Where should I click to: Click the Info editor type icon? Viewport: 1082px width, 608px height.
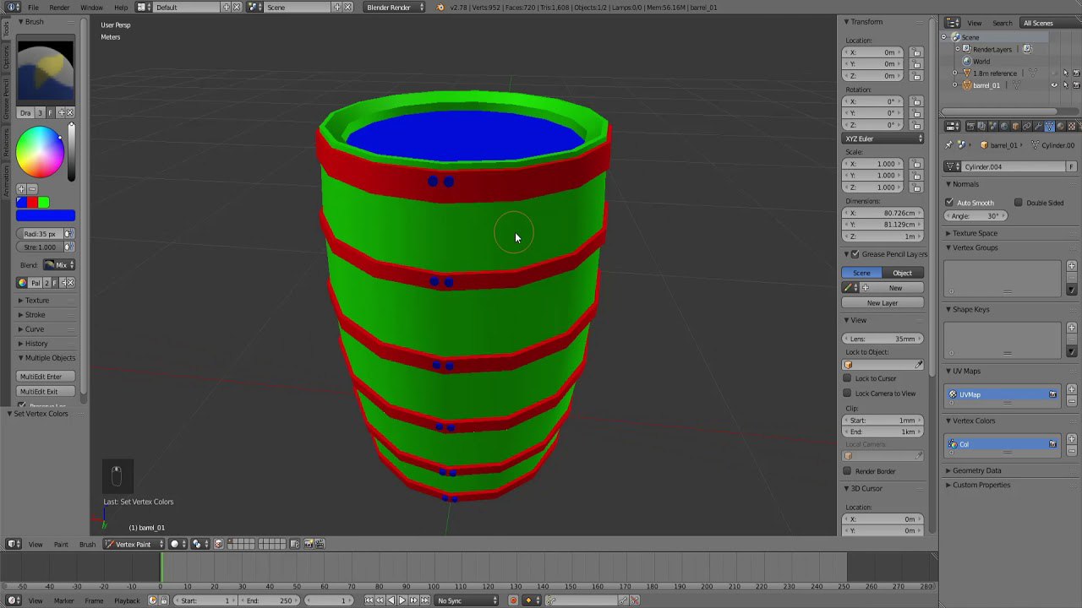click(x=14, y=7)
